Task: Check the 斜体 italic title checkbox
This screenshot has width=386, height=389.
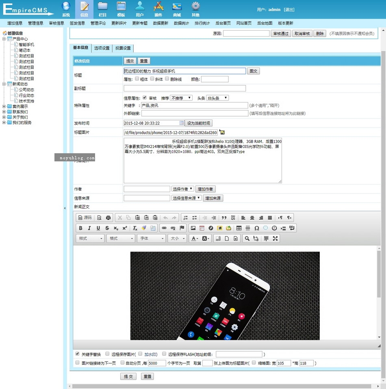Action: [x=152, y=78]
